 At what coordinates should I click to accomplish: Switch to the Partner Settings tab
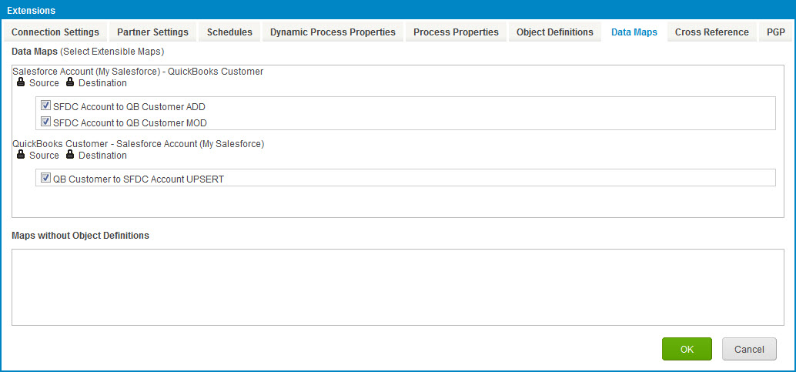click(x=152, y=32)
